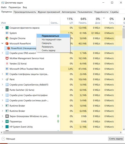The image size is (125, 144).
Task: Click the Служба платформы защиты icon
Action: coord(7,74)
